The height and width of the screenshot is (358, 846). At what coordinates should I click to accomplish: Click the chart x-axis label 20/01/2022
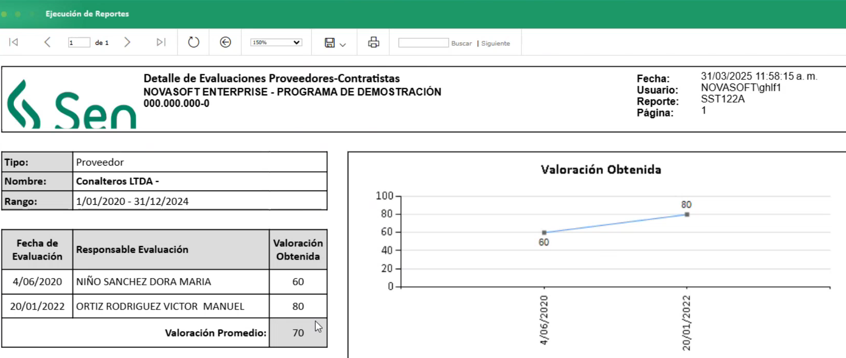(x=686, y=323)
